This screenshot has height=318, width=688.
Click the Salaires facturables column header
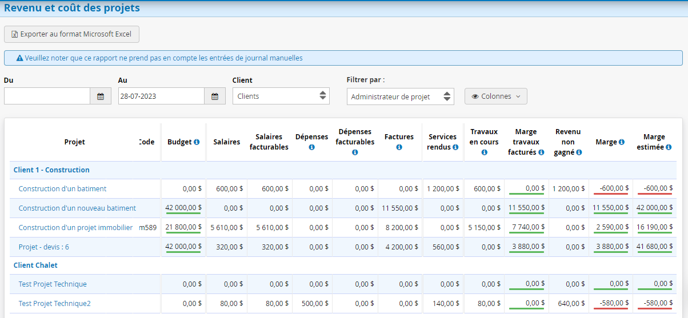(x=269, y=142)
